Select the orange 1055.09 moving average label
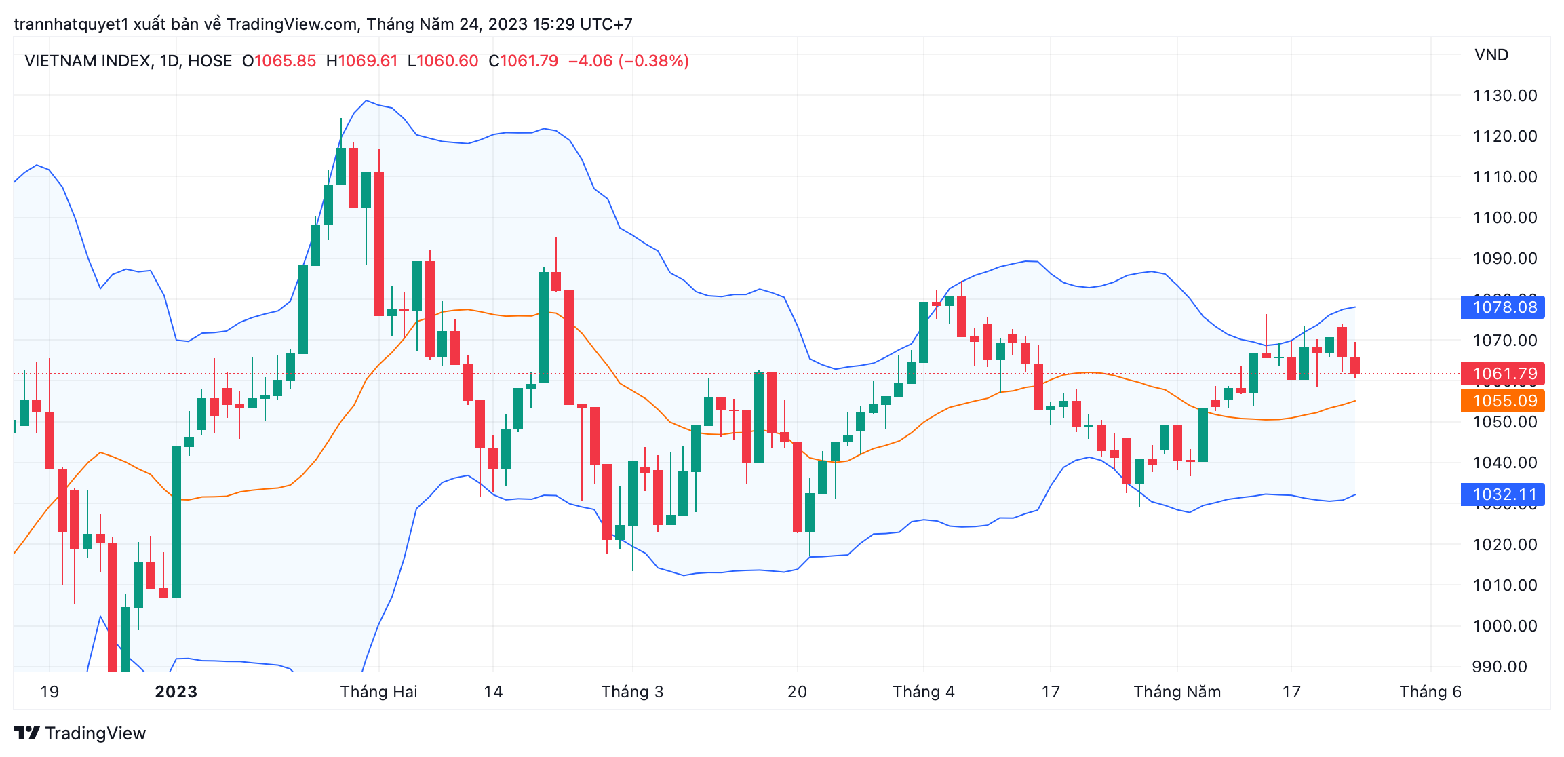 [x=1503, y=401]
